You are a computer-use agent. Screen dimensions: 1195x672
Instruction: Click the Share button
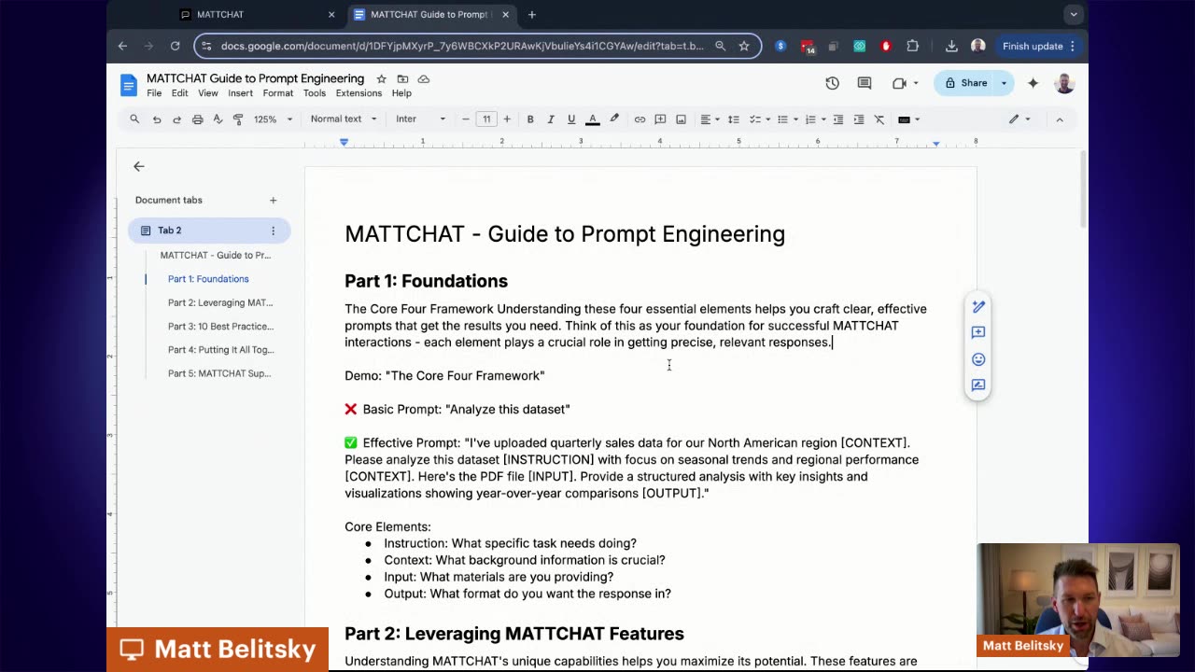[x=965, y=83]
